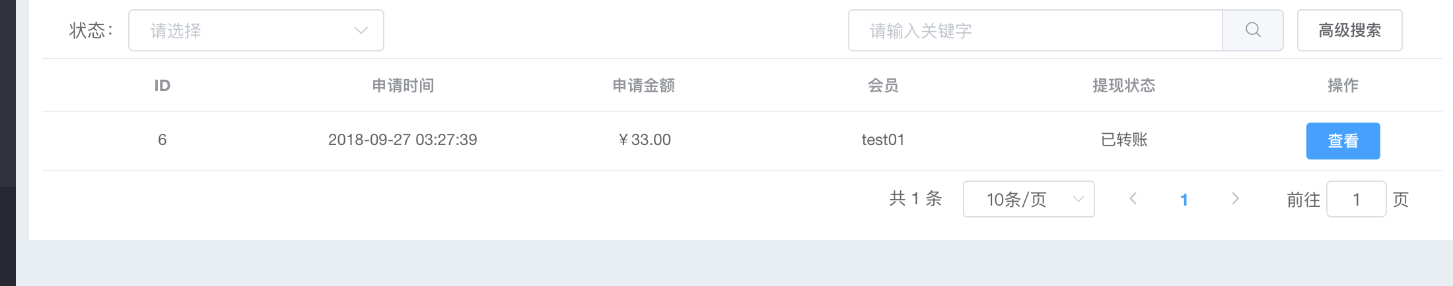The image size is (1453, 286).
Task: Click the 前往 page number input box
Action: point(1356,199)
